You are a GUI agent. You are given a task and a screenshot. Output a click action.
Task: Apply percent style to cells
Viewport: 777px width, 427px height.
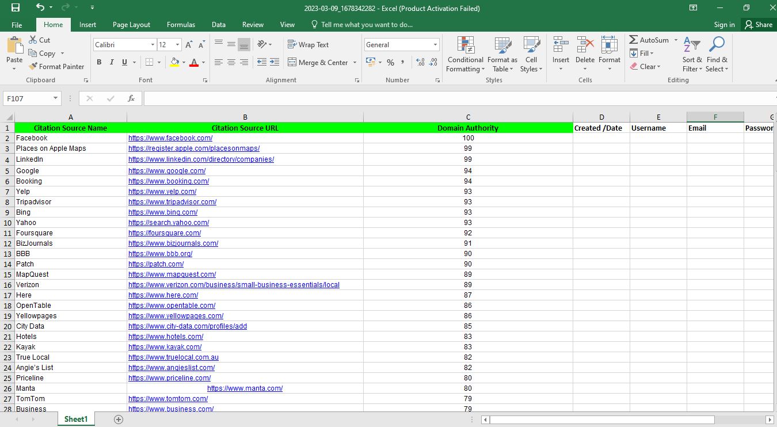click(x=390, y=62)
